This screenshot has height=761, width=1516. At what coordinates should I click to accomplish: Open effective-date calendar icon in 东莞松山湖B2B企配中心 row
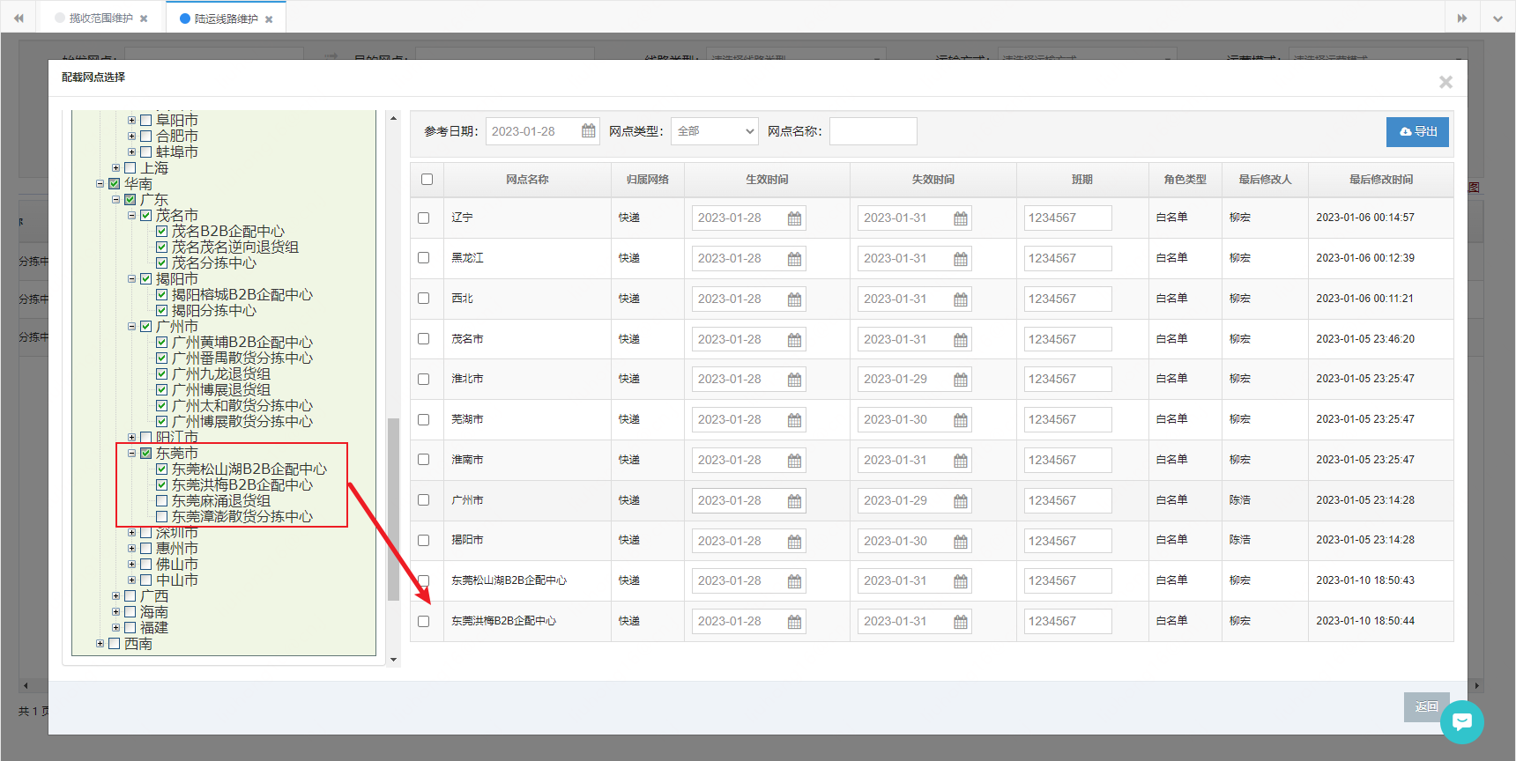point(794,581)
